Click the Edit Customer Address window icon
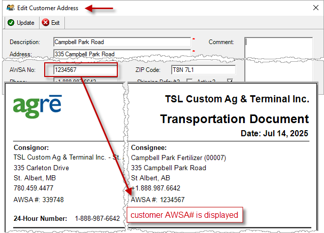The image size is (324, 233). pyautogui.click(x=11, y=8)
